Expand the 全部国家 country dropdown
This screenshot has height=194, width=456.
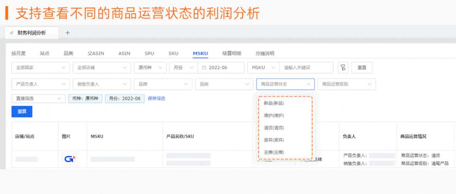tap(41, 68)
